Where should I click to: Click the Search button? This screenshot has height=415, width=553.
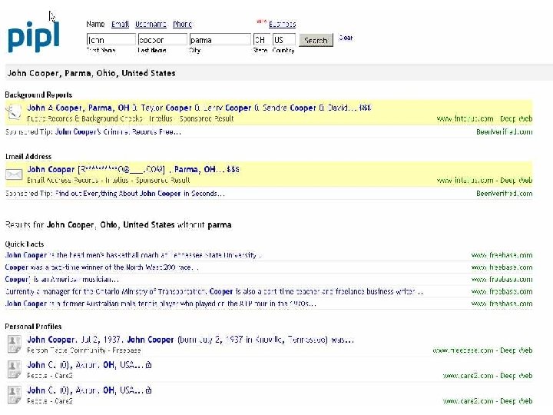pos(316,40)
